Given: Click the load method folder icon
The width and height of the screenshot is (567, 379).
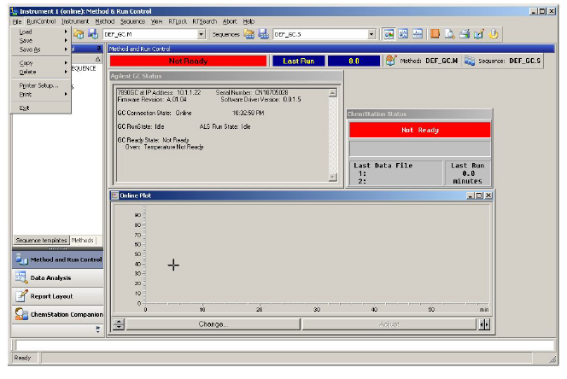Looking at the screenshot, I should pyautogui.click(x=79, y=34).
